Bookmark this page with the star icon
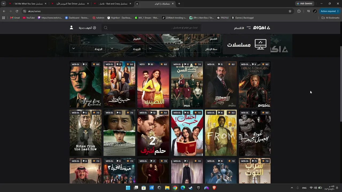 click(290, 11)
